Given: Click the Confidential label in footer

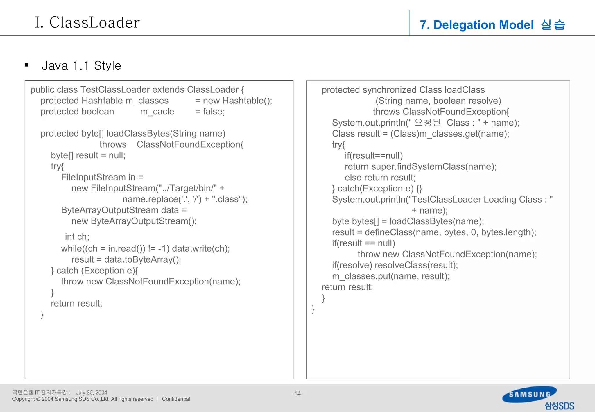Looking at the screenshot, I should coord(176,399).
